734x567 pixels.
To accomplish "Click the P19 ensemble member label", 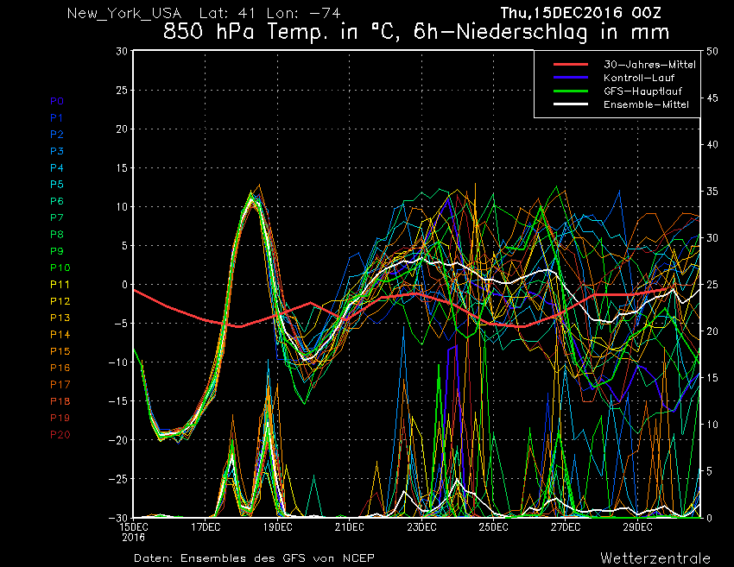I will [x=60, y=418].
